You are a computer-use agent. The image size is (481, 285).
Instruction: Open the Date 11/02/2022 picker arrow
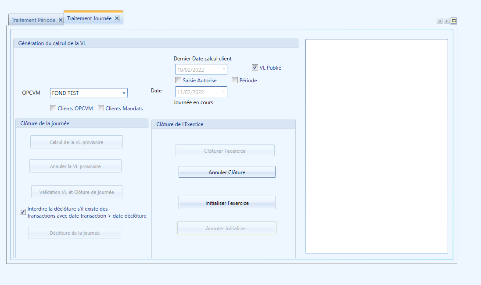(224, 92)
